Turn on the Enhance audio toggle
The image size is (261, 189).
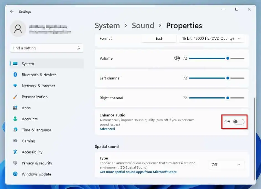239,122
